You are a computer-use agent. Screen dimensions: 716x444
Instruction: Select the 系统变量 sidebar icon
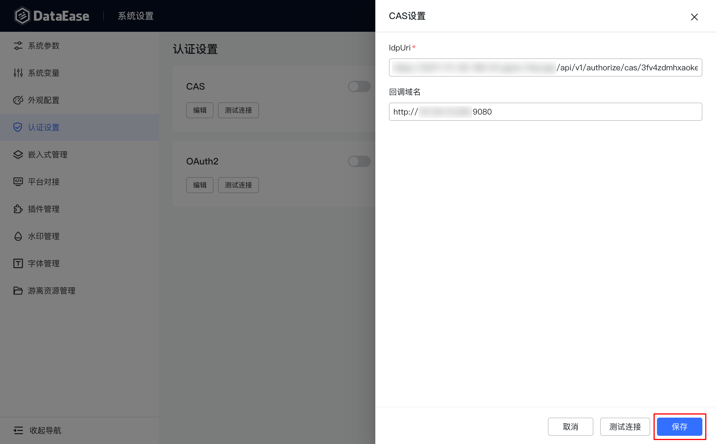click(18, 73)
